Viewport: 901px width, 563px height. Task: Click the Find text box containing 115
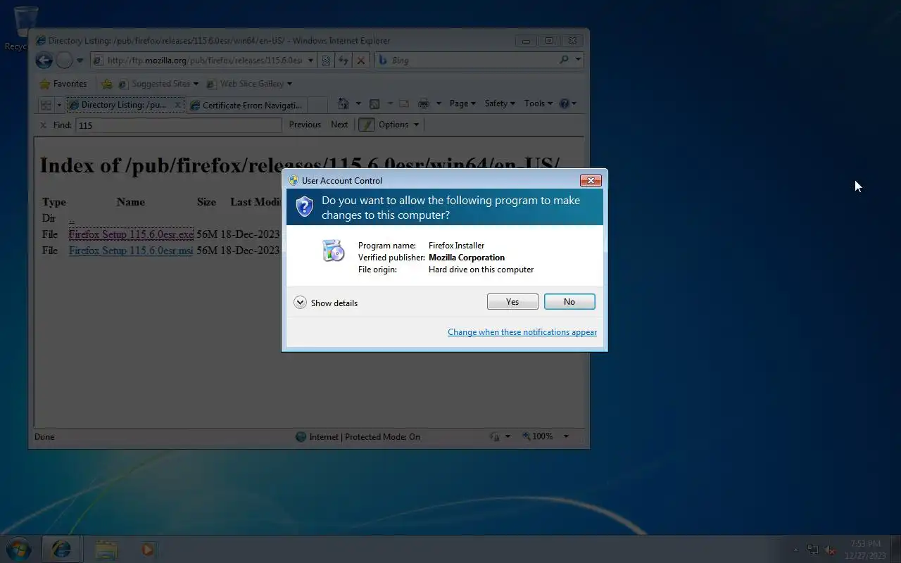tap(178, 125)
